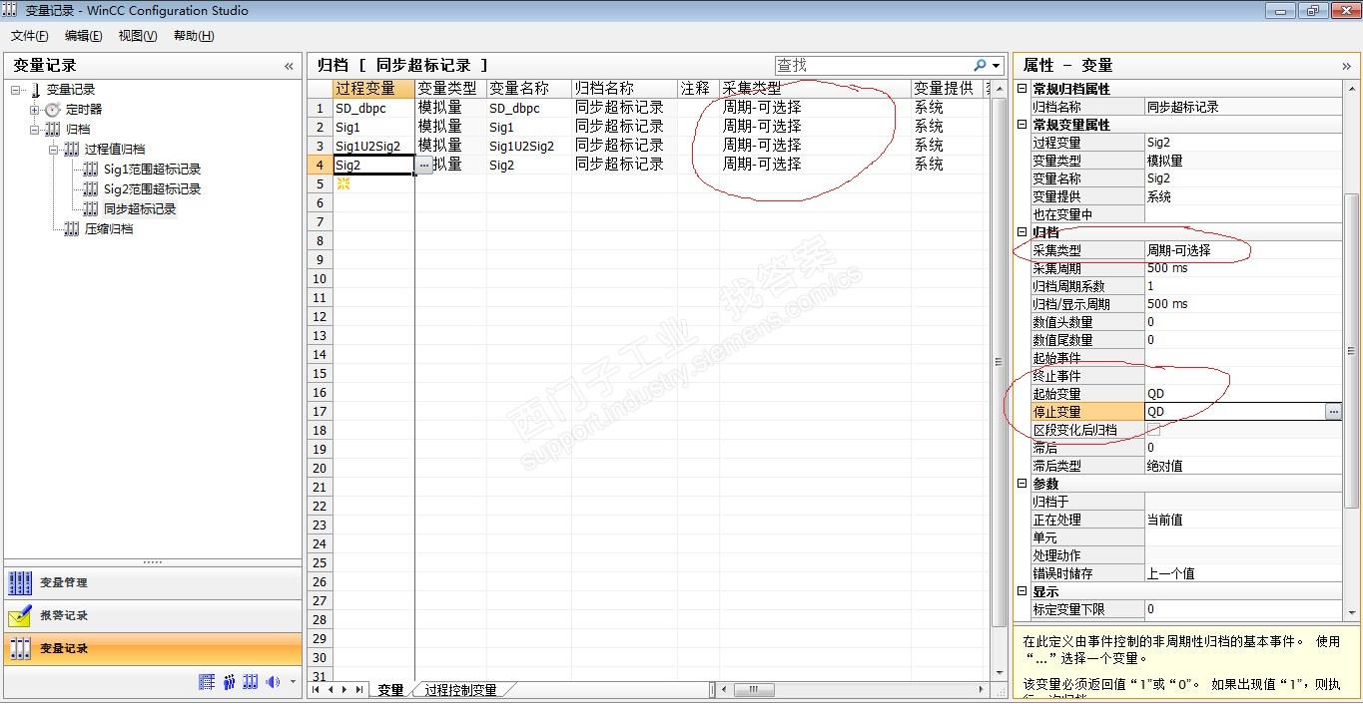Select the 归档 folder icon in the tree
The height and width of the screenshot is (704, 1363).
click(53, 130)
